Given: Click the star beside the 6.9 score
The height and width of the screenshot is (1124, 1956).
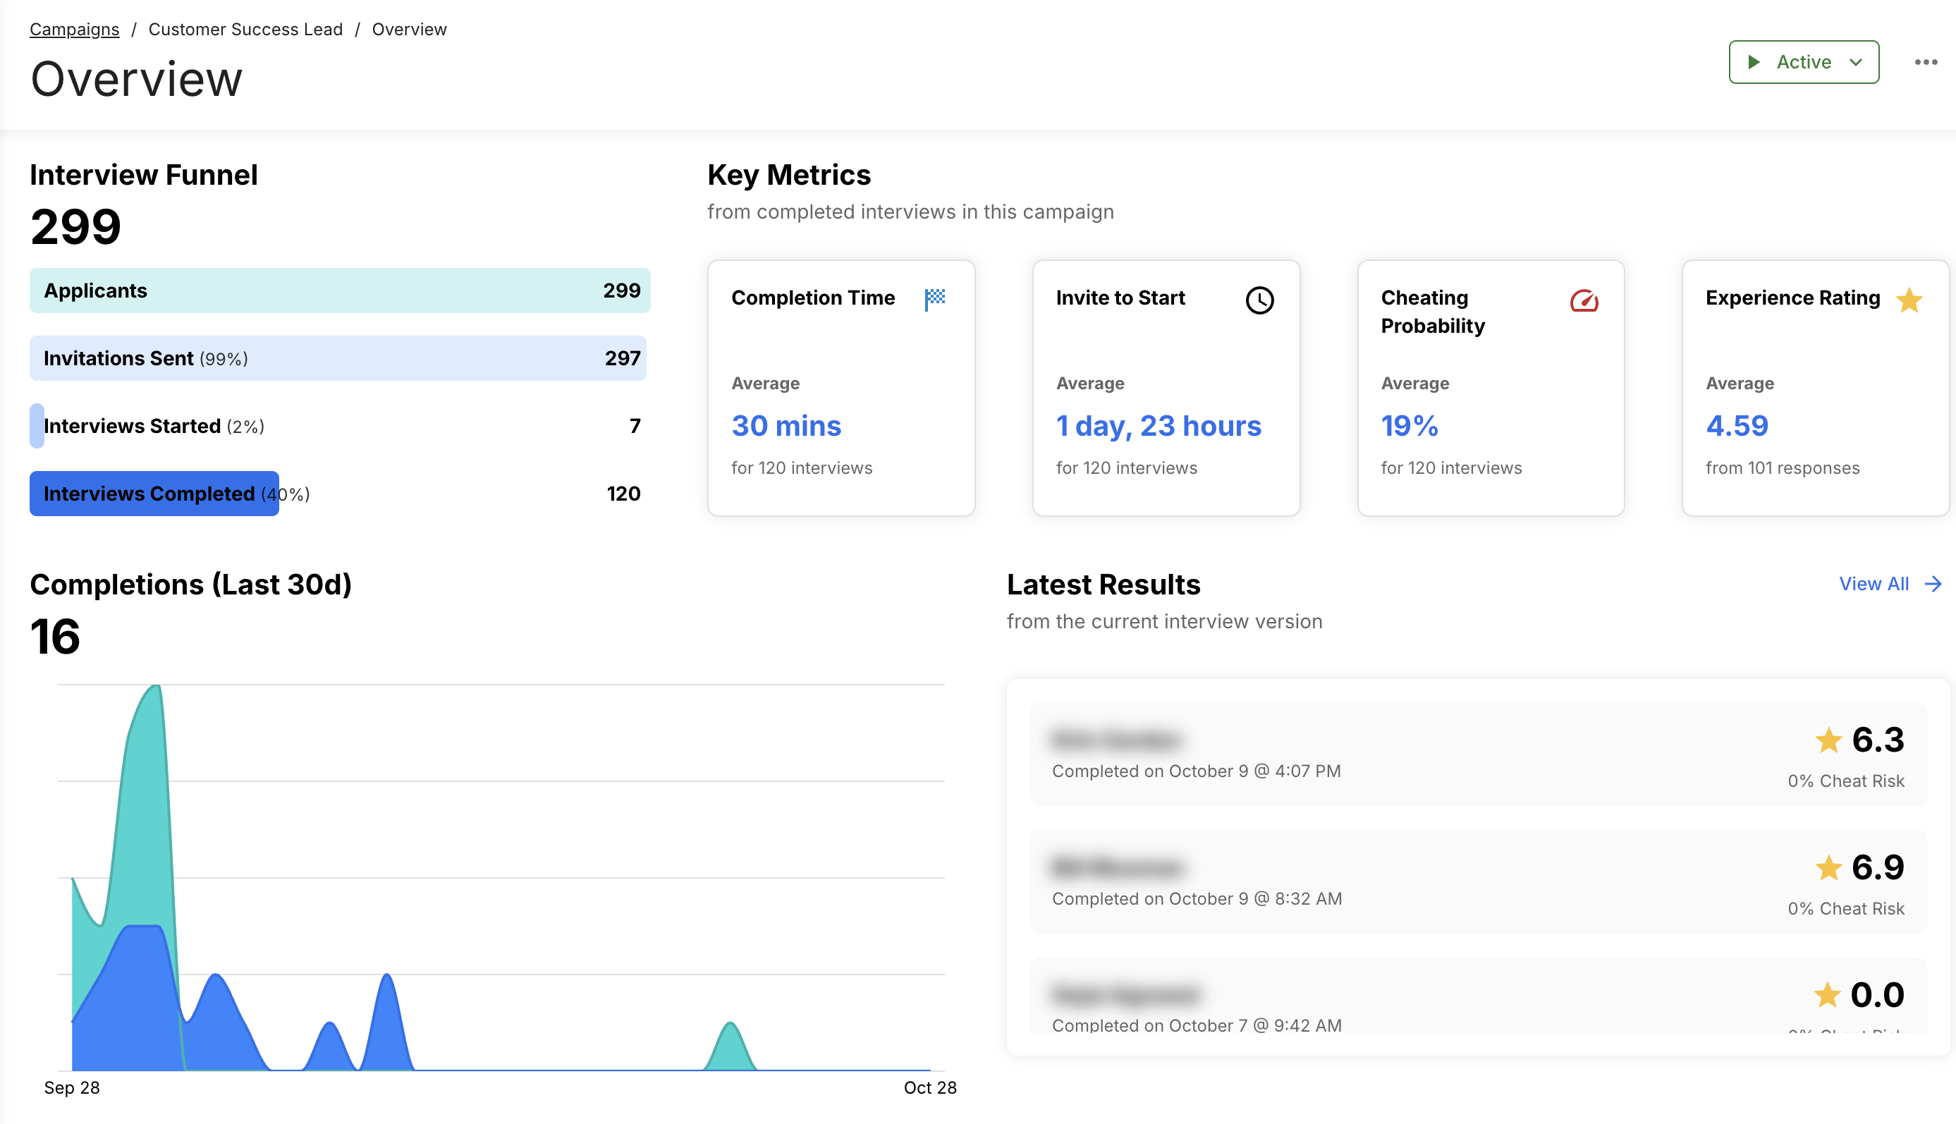Looking at the screenshot, I should point(1828,868).
